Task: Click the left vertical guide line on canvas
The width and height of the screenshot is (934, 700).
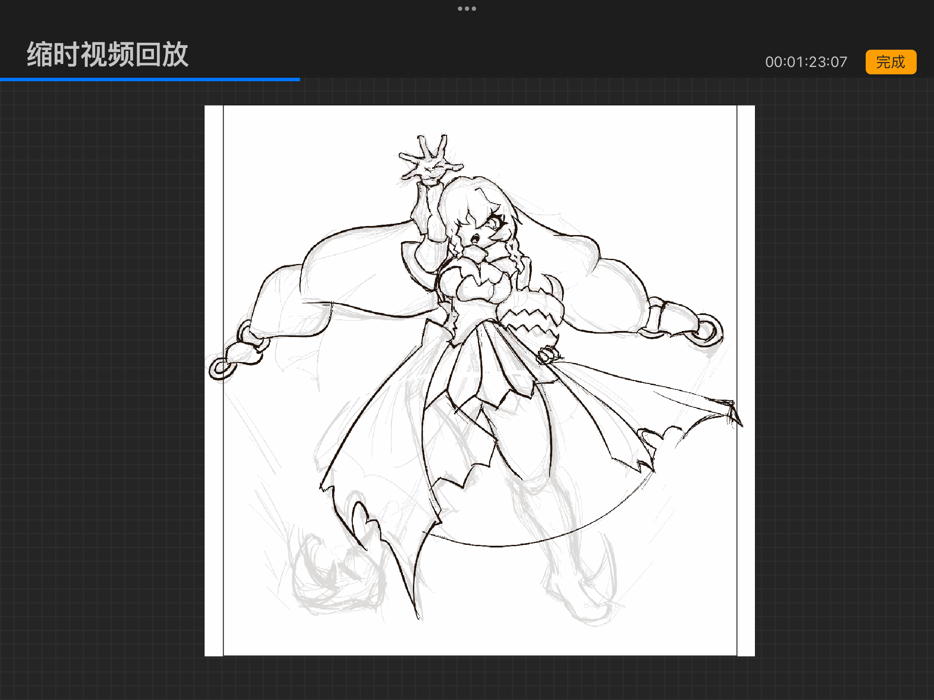Action: 223,432
